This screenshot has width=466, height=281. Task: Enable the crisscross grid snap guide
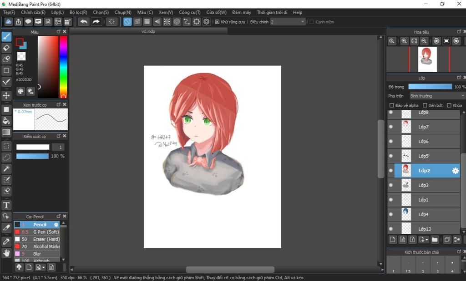pos(147,22)
